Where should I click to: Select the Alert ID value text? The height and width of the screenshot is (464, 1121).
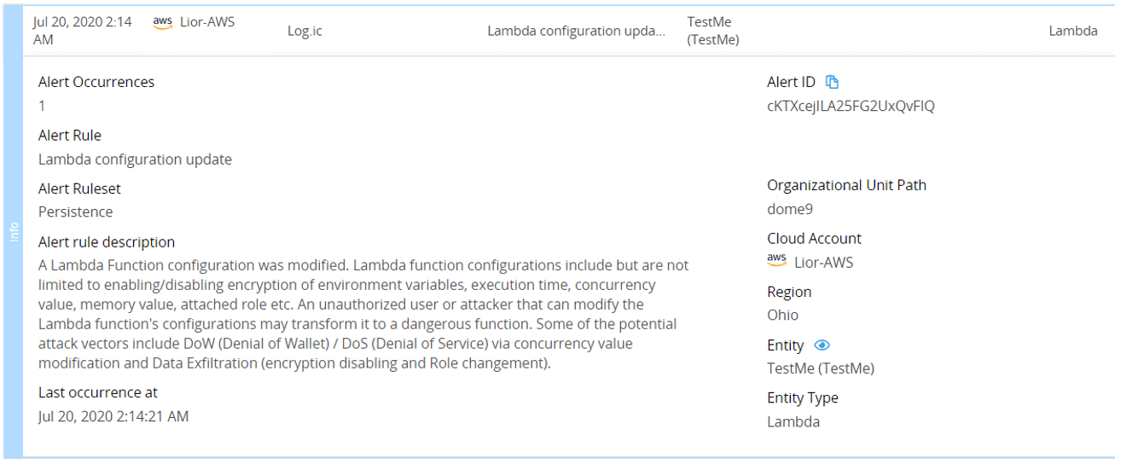[x=851, y=107]
